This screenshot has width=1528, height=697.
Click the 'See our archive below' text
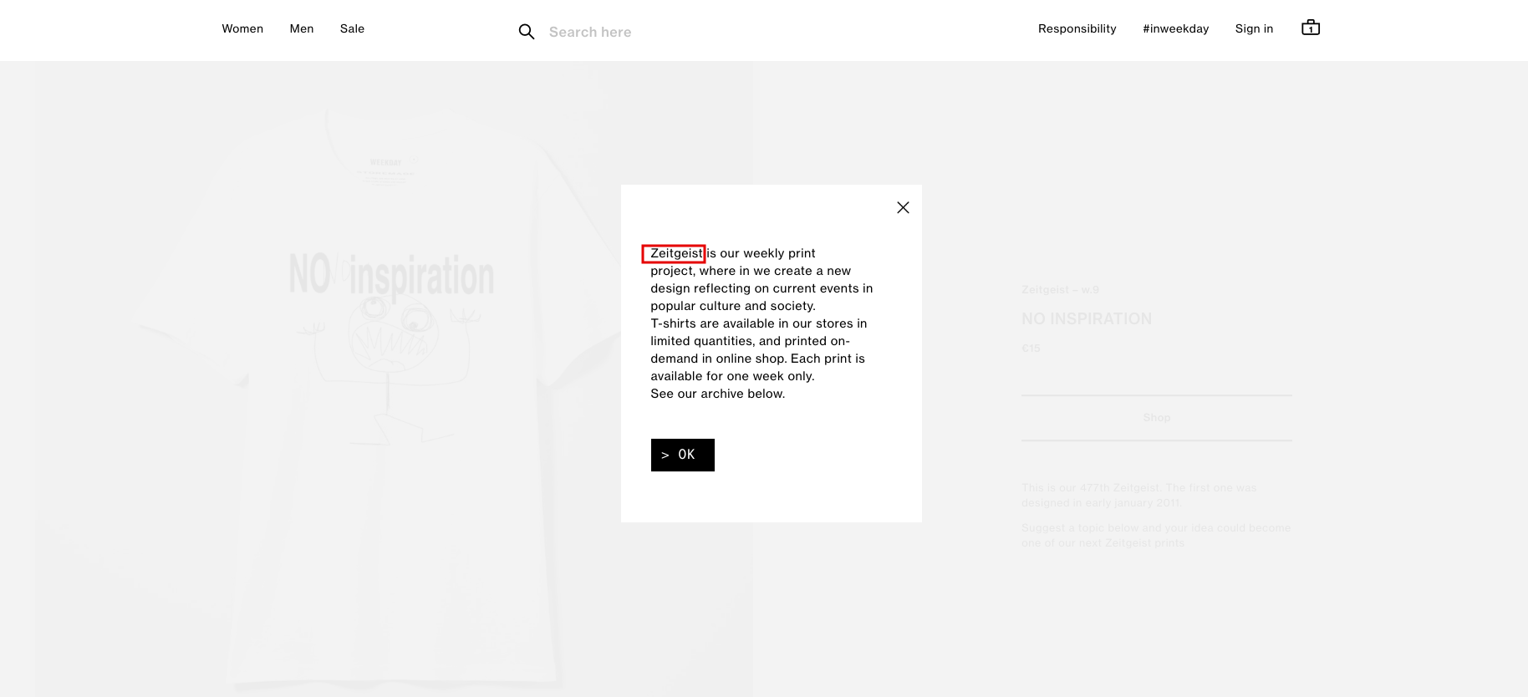point(717,394)
